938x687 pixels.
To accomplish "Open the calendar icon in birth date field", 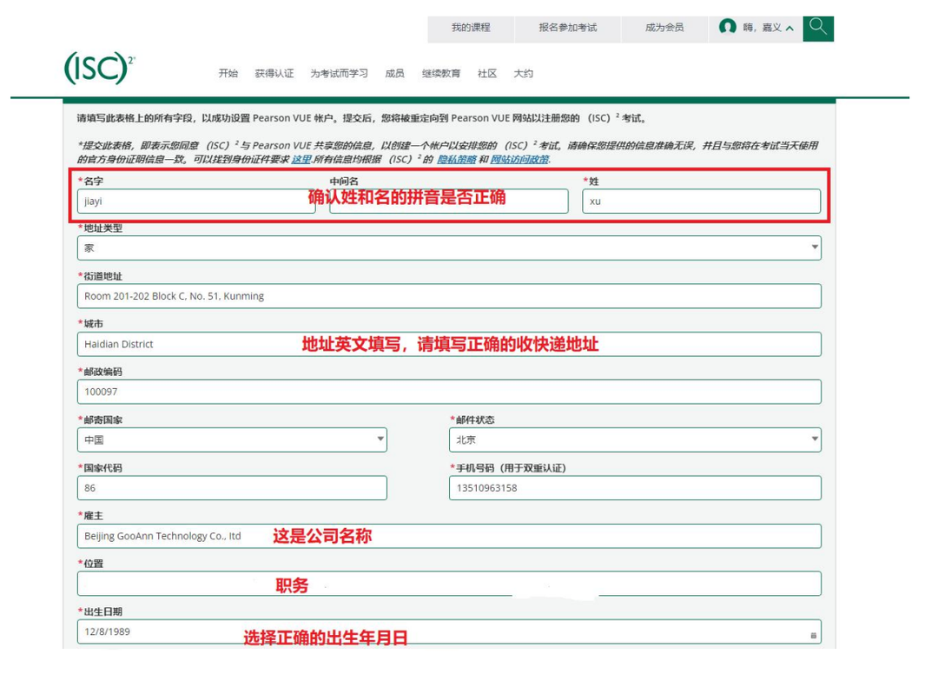I will click(813, 636).
